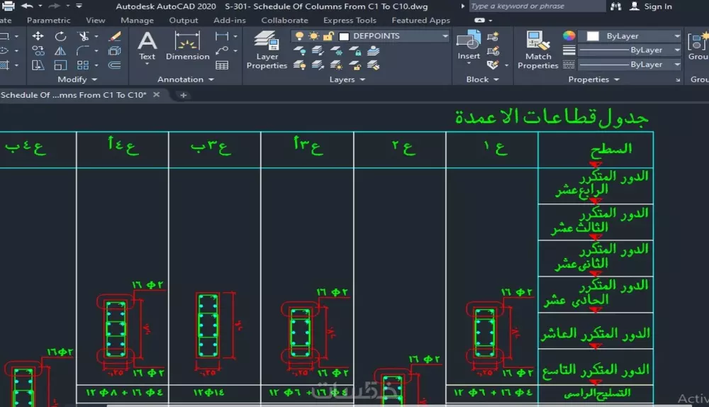Viewport: 709px width, 407px height.
Task: Click the white layer color swatch beside DEFPOINTS
Action: [x=344, y=36]
